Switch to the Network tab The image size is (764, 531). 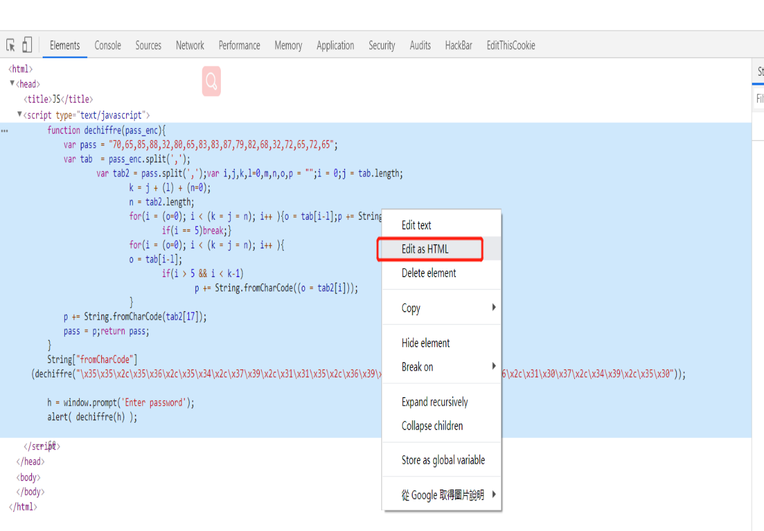[190, 45]
